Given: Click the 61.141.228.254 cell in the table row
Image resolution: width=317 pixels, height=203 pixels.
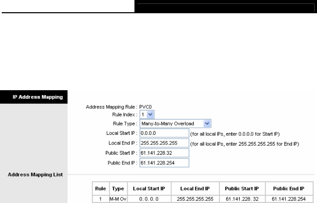Looking at the screenshot, I should pos(289,199).
